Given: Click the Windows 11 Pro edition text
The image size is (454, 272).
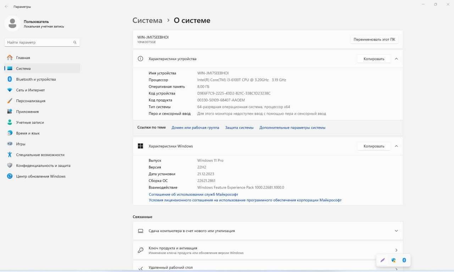Looking at the screenshot, I should coord(210,161).
